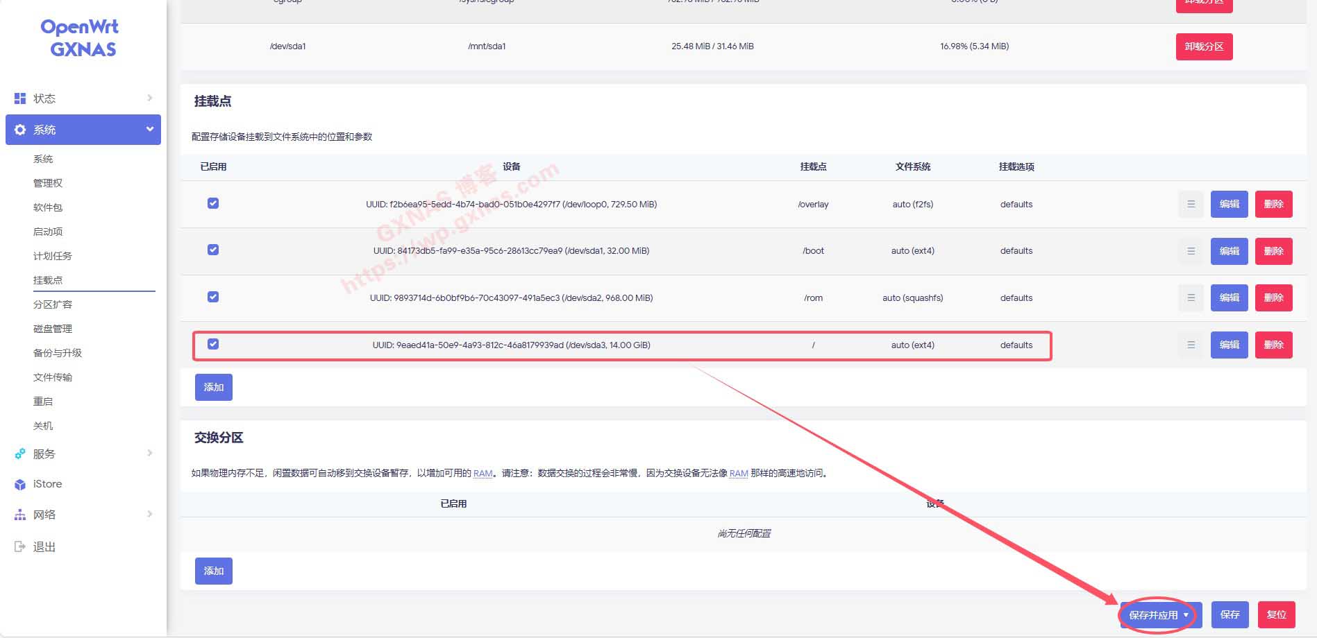
Task: Click 添加 under the 交换分区 section
Action: (213, 571)
